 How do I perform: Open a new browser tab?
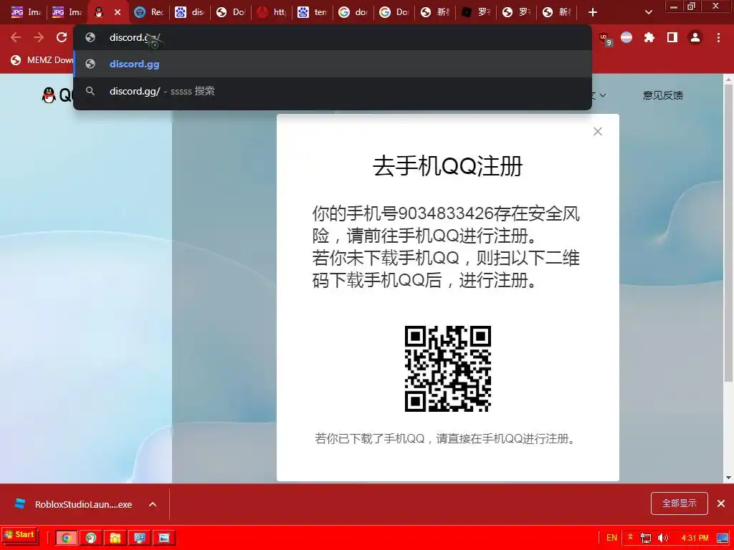click(x=593, y=12)
